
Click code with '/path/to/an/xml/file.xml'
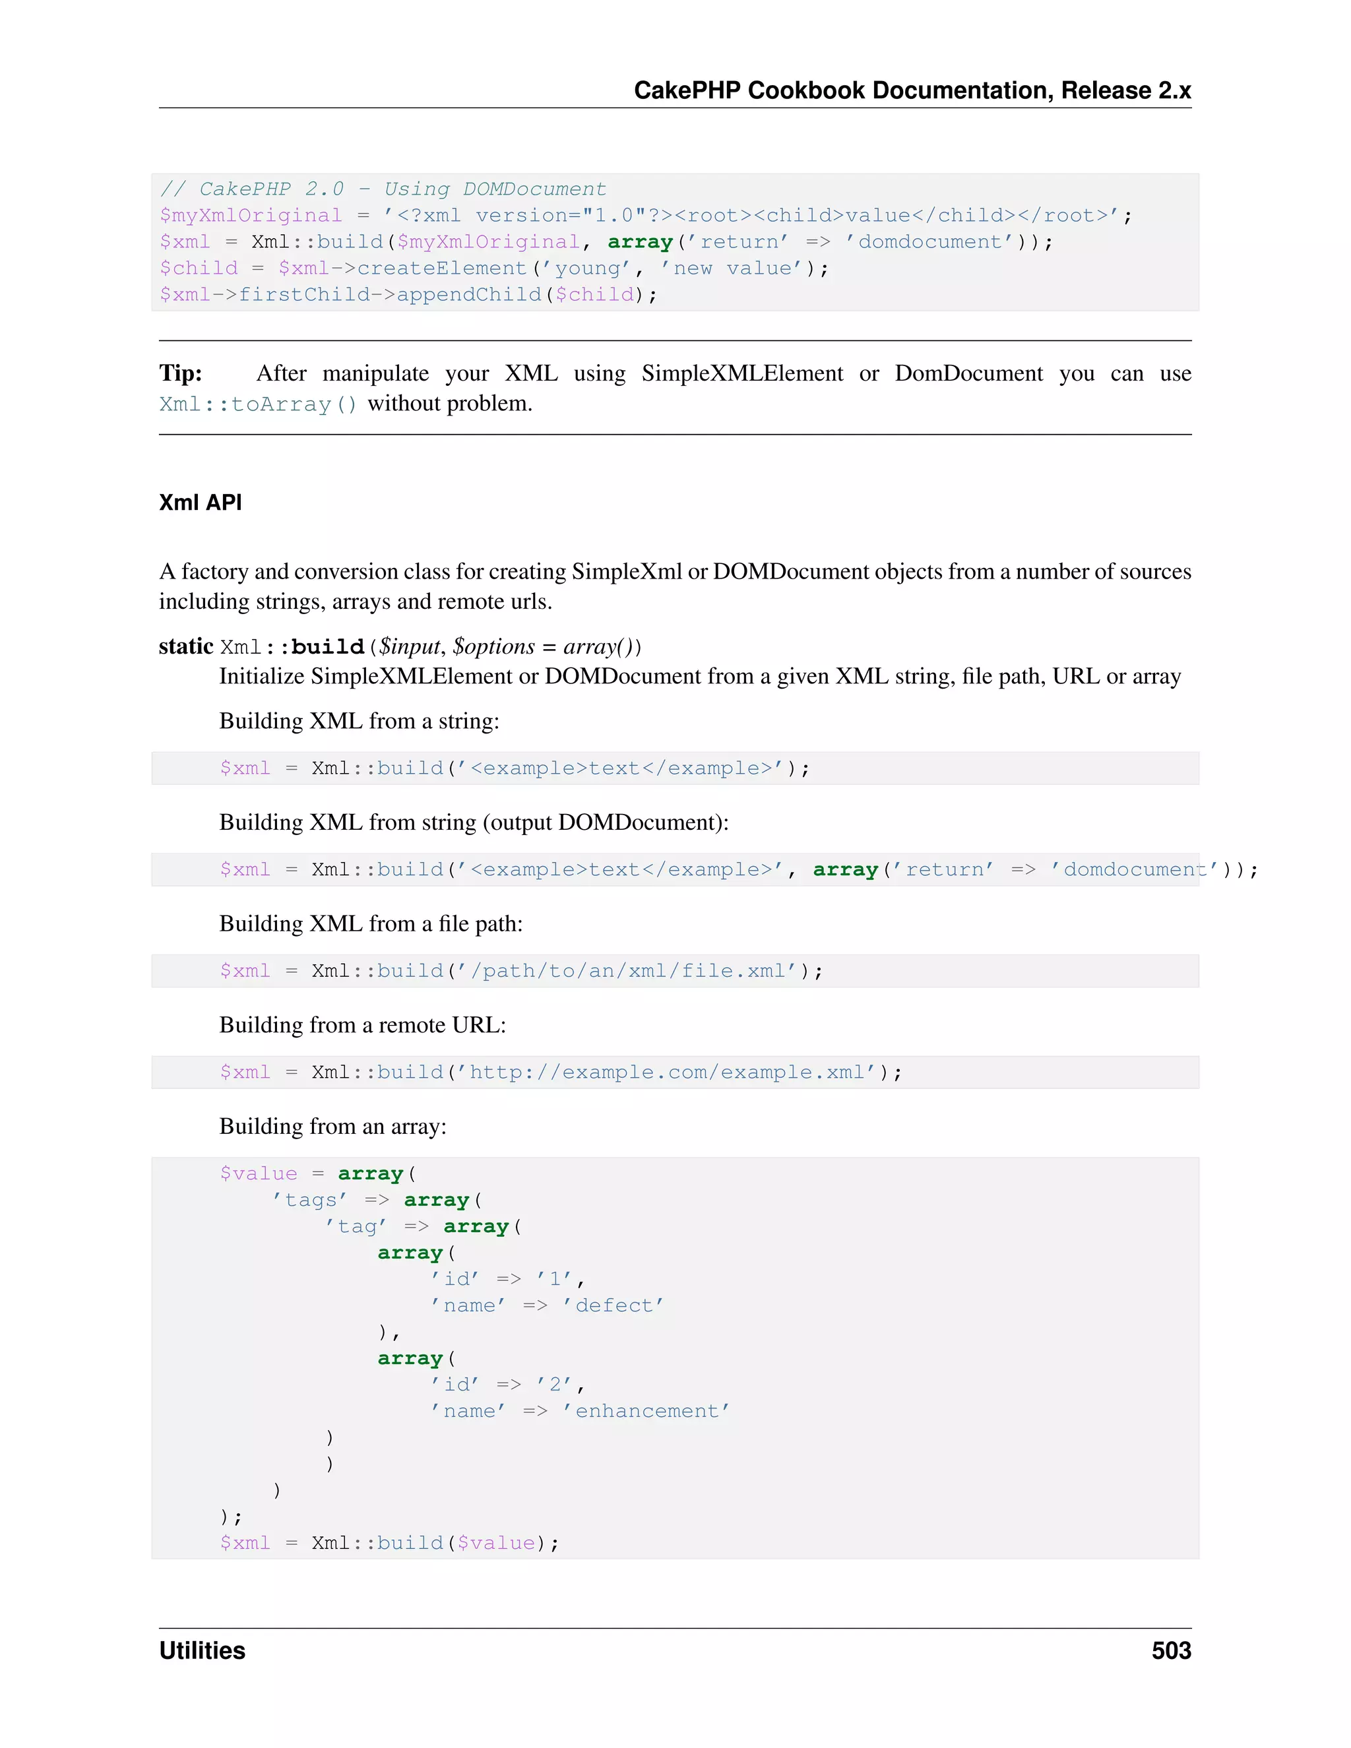point(521,971)
